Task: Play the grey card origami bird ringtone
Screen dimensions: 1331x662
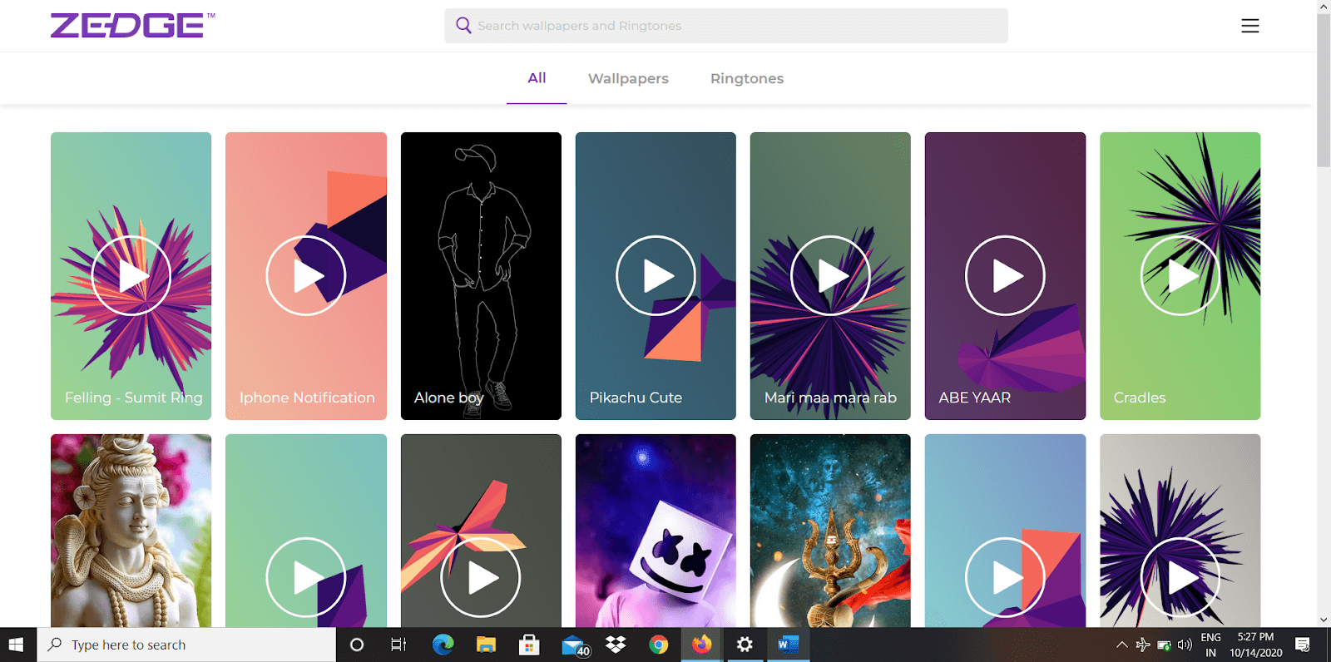Action: [x=481, y=577]
